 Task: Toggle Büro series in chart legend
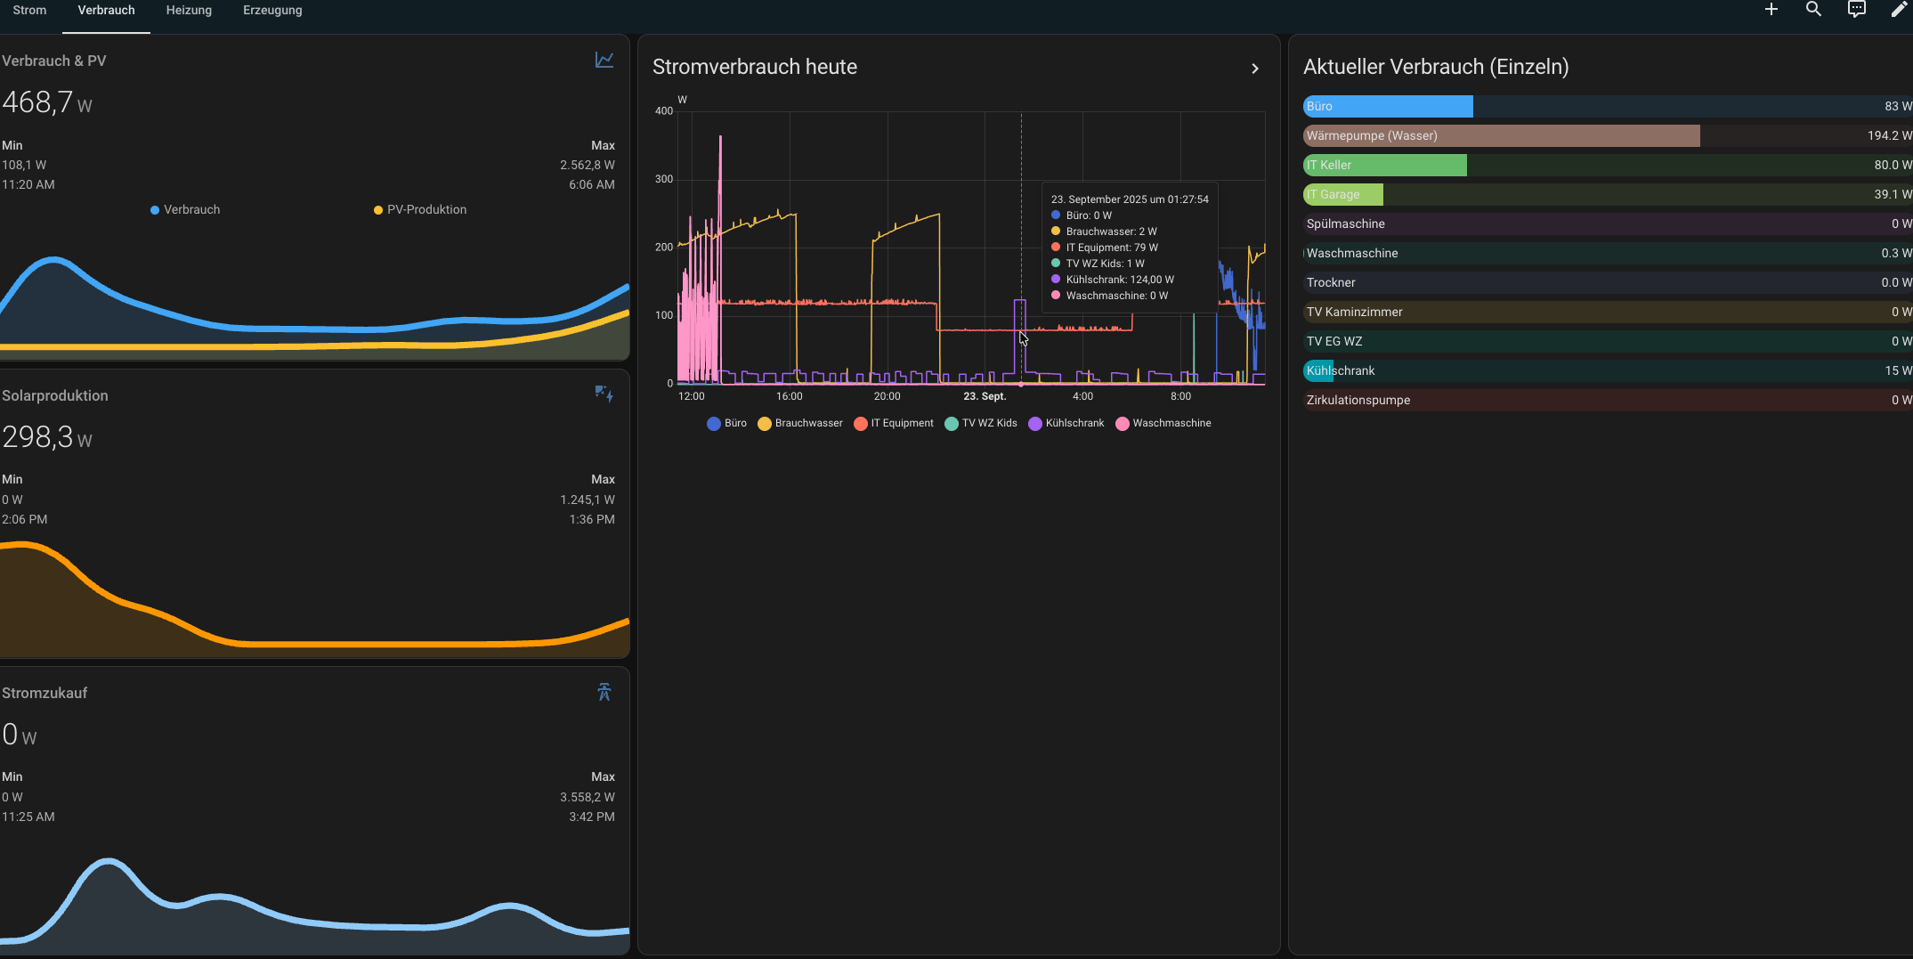(726, 423)
